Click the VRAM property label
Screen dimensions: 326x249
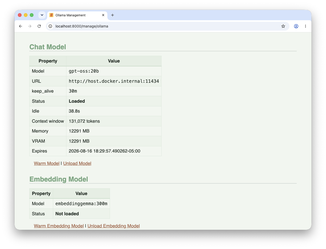pos(38,141)
